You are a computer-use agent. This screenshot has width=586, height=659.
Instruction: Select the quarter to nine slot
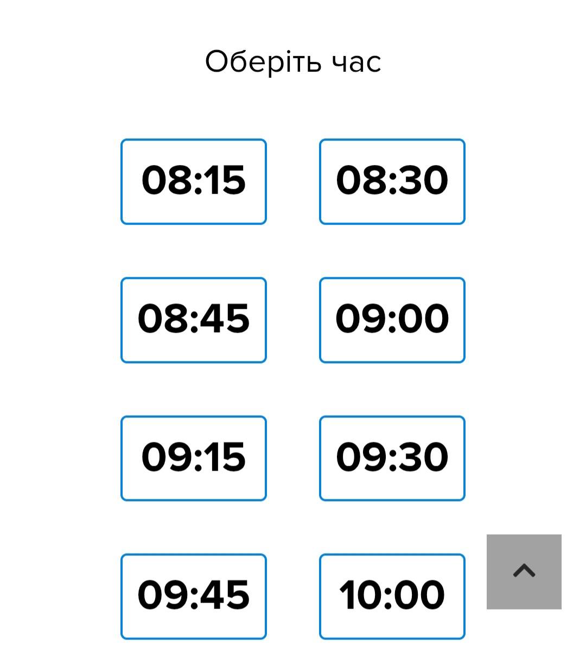[194, 320]
